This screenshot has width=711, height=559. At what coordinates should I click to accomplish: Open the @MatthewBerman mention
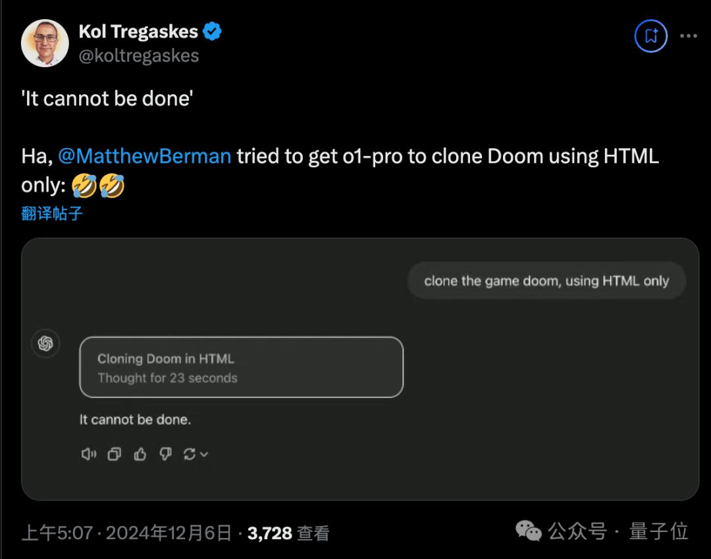pyautogui.click(x=144, y=157)
